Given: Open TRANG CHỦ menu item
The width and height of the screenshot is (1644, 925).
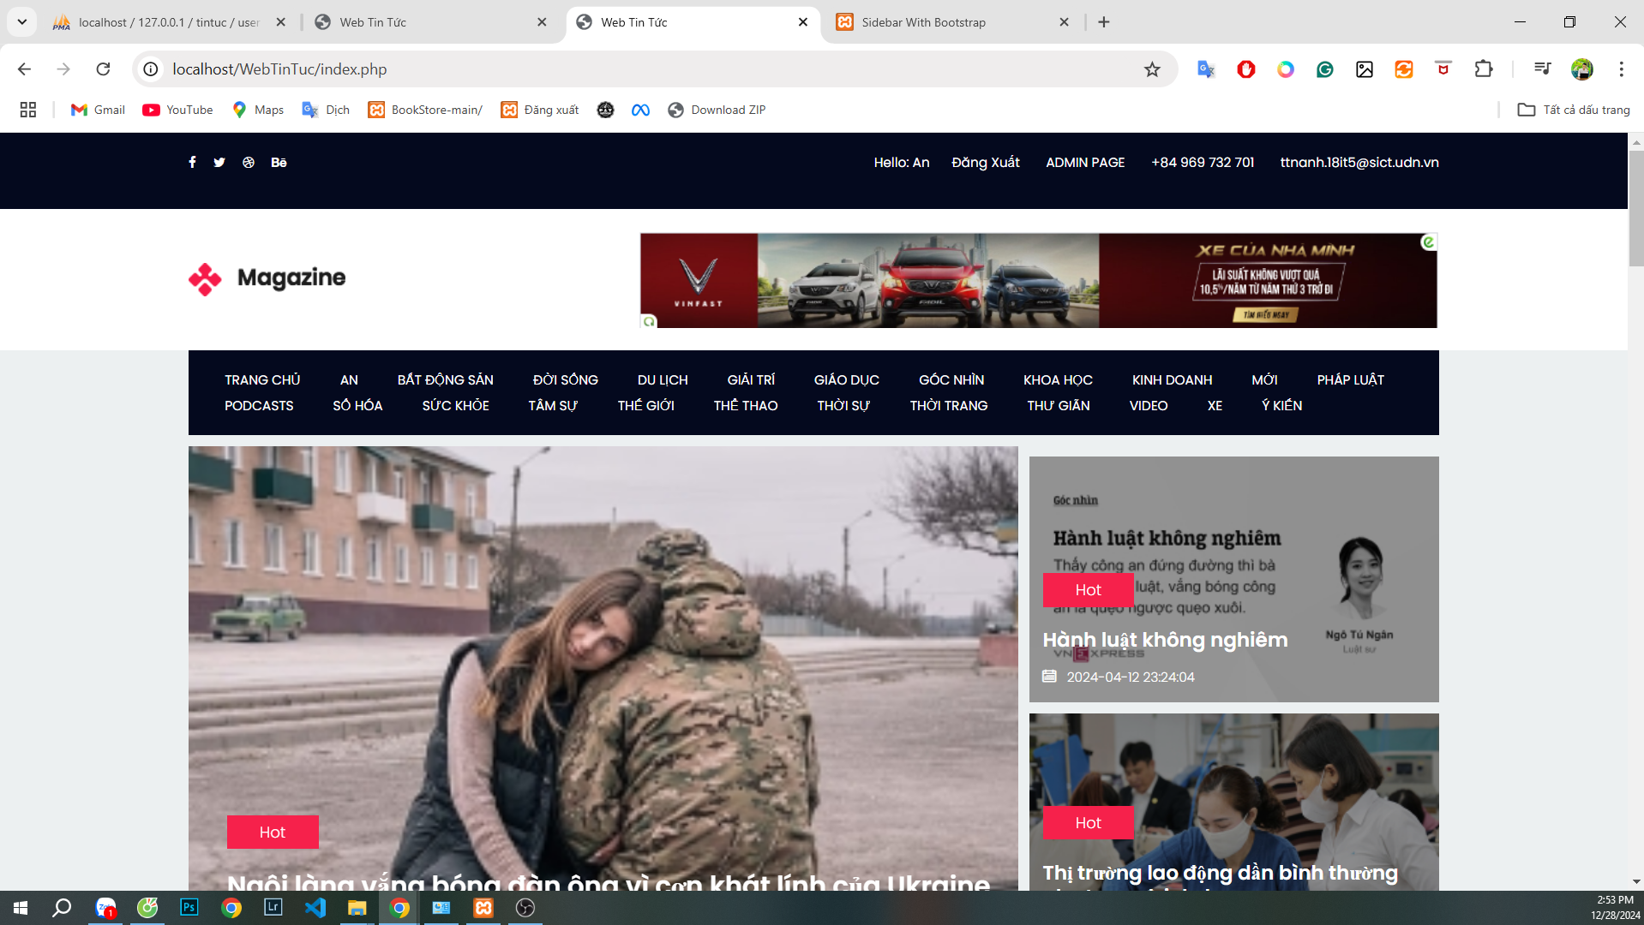Looking at the screenshot, I should [262, 380].
